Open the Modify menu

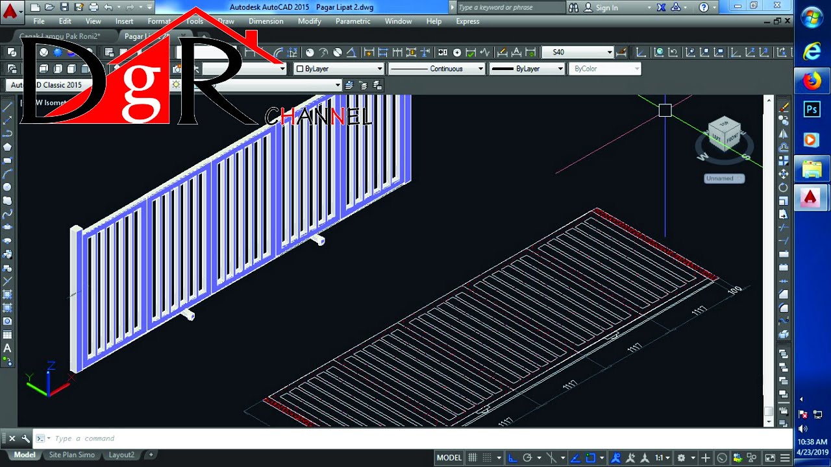click(309, 21)
